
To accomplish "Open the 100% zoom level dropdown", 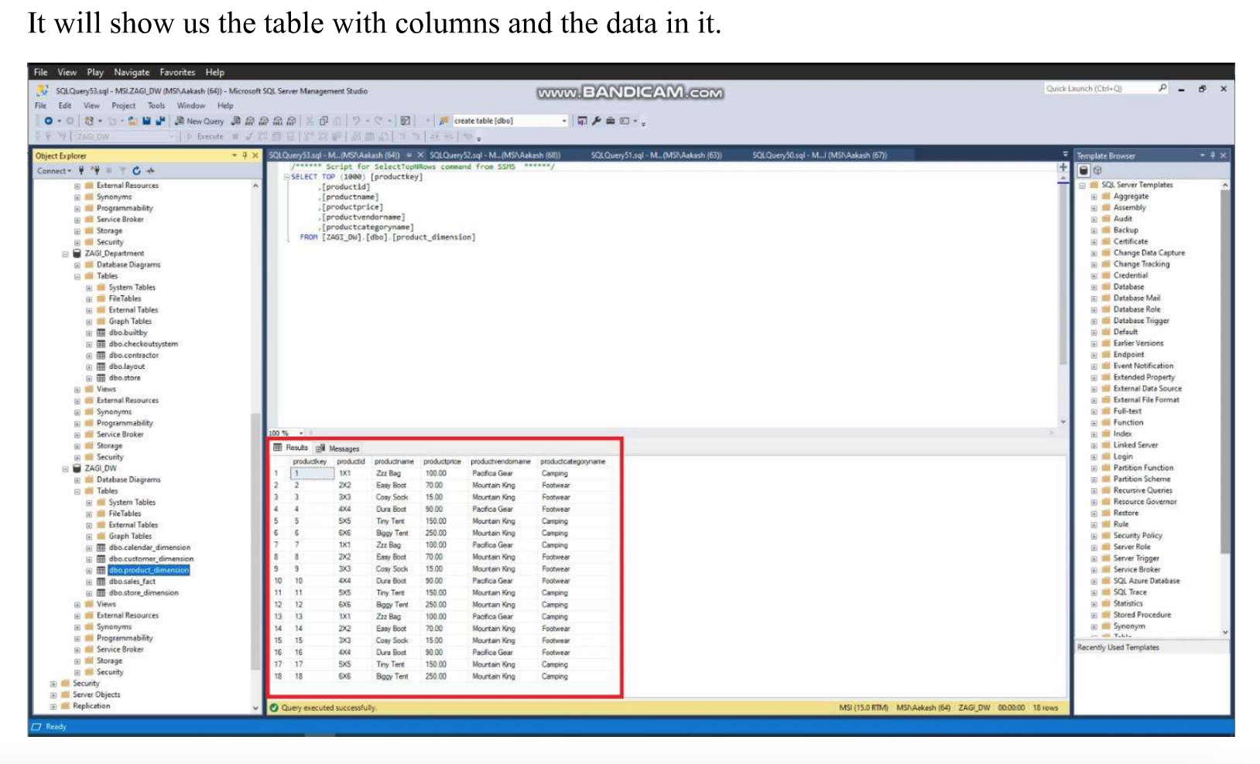I will [301, 434].
